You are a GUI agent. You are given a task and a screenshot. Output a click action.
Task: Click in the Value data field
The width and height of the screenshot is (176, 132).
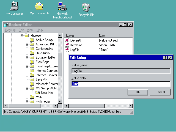(x=121, y=84)
